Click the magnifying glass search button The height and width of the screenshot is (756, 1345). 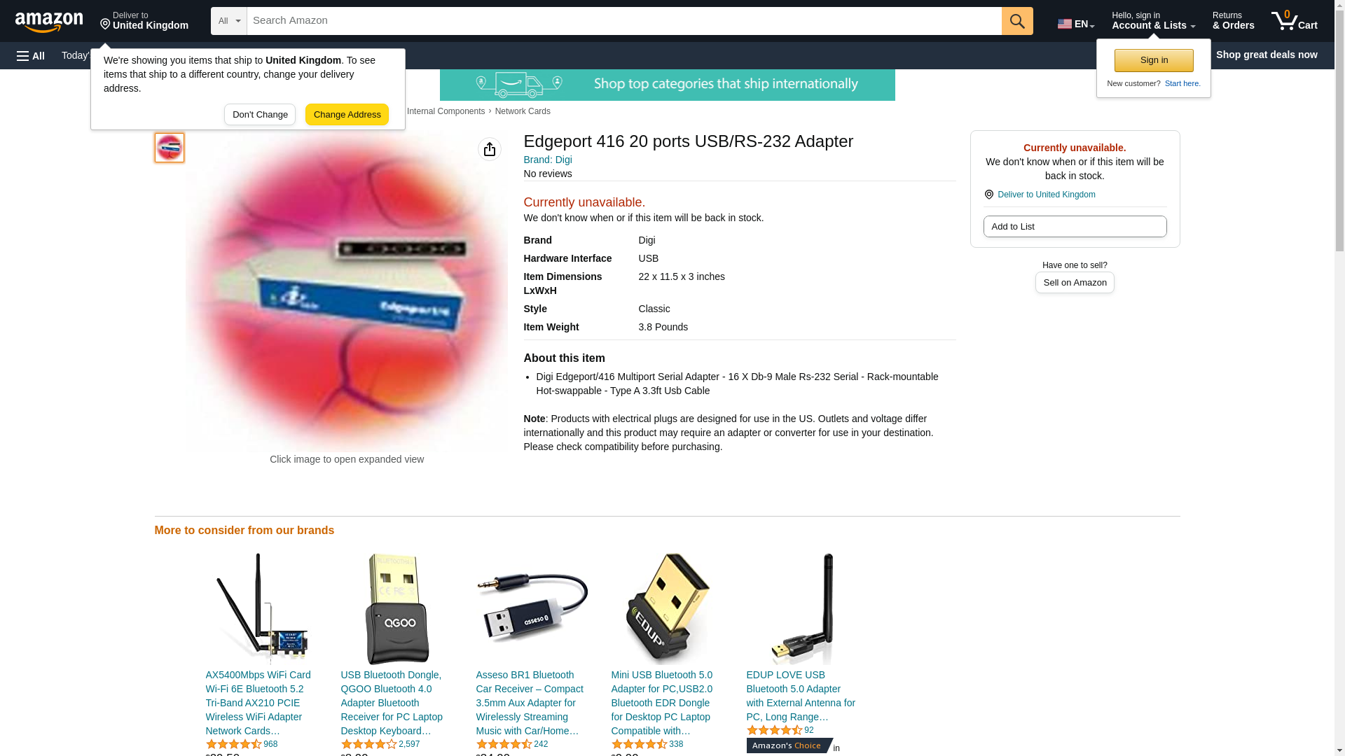click(x=1017, y=21)
